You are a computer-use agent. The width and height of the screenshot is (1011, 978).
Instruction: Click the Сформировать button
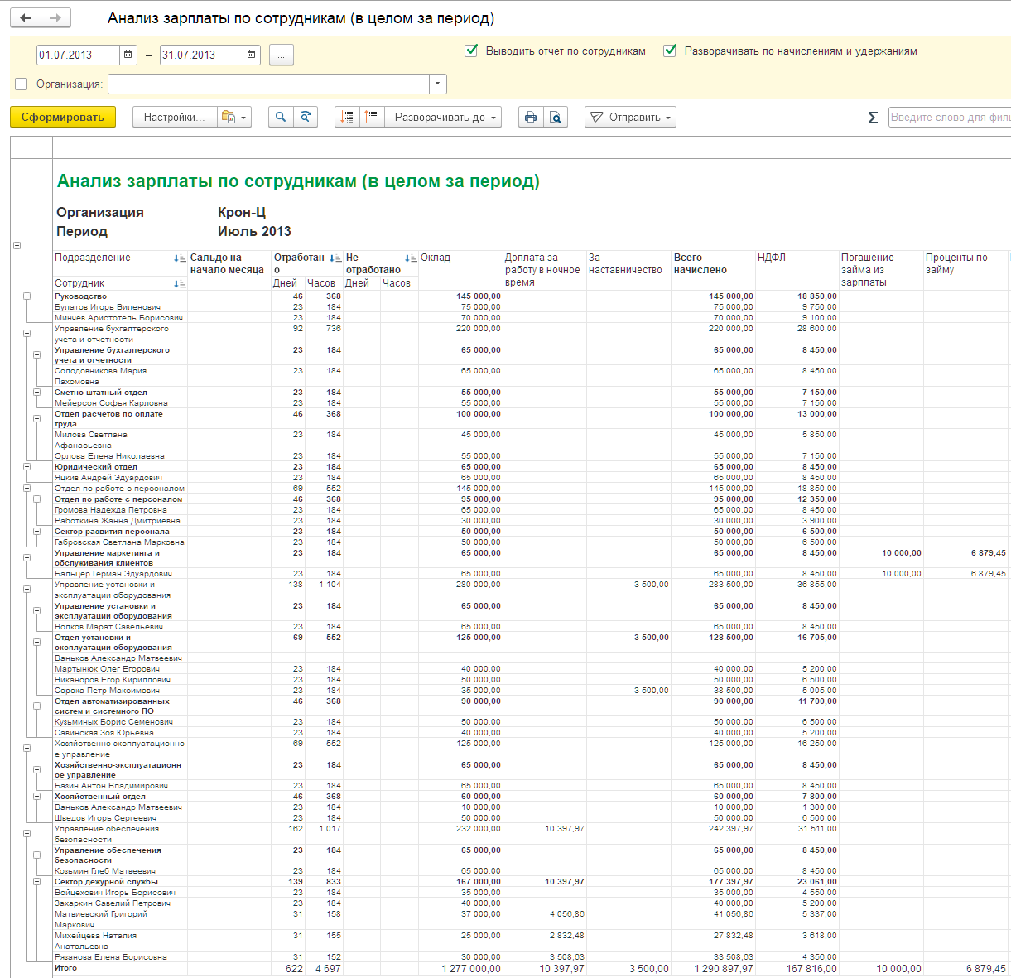63,117
